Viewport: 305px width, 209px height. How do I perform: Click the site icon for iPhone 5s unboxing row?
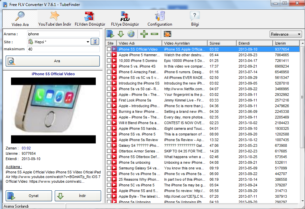click(114, 162)
